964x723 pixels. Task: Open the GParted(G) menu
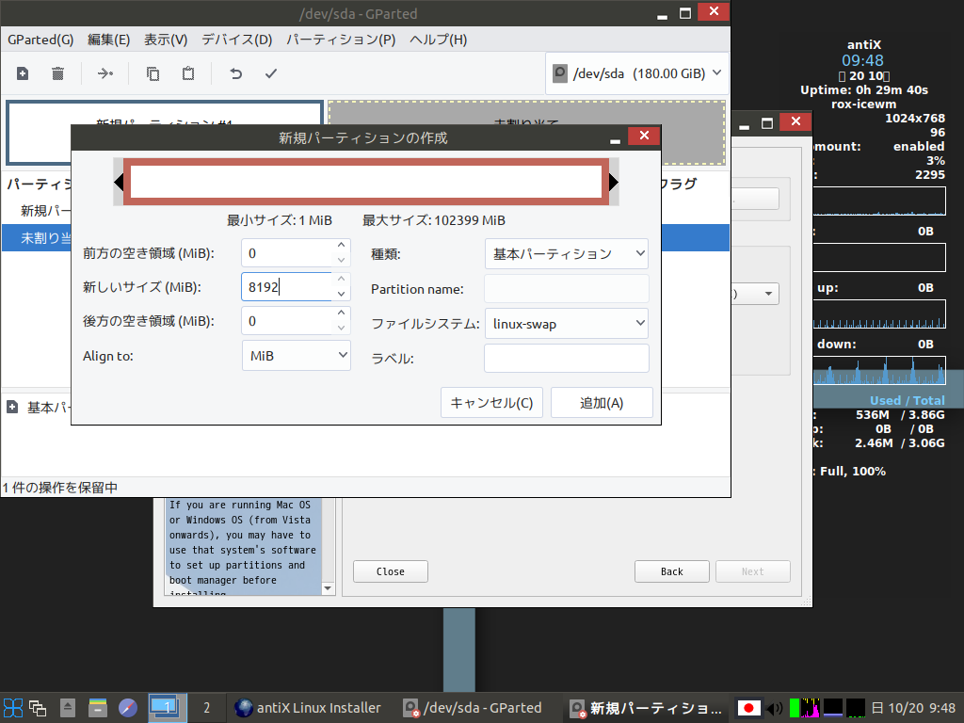[x=40, y=40]
